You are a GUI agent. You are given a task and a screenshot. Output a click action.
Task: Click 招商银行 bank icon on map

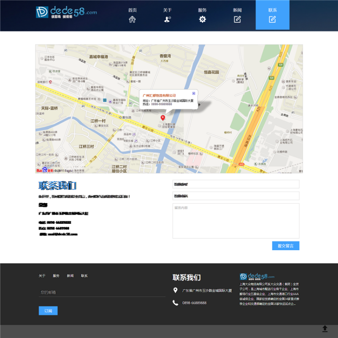50,82
